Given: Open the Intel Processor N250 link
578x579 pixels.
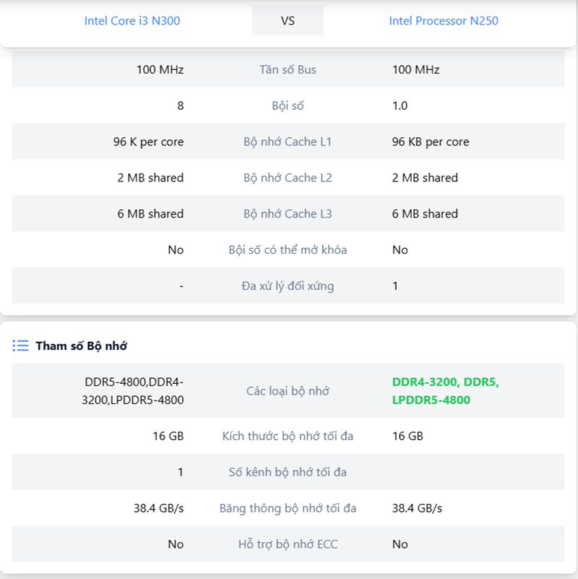Looking at the screenshot, I should click(x=443, y=20).
